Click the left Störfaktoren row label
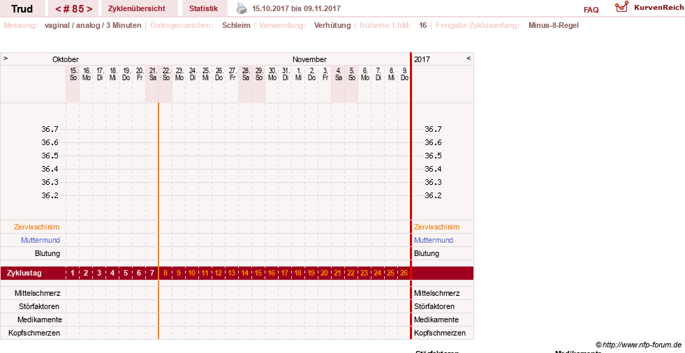685x353 pixels. [x=39, y=306]
